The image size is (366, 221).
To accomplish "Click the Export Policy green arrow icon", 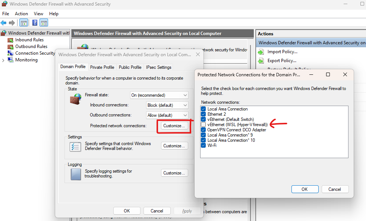I will coord(261,61).
